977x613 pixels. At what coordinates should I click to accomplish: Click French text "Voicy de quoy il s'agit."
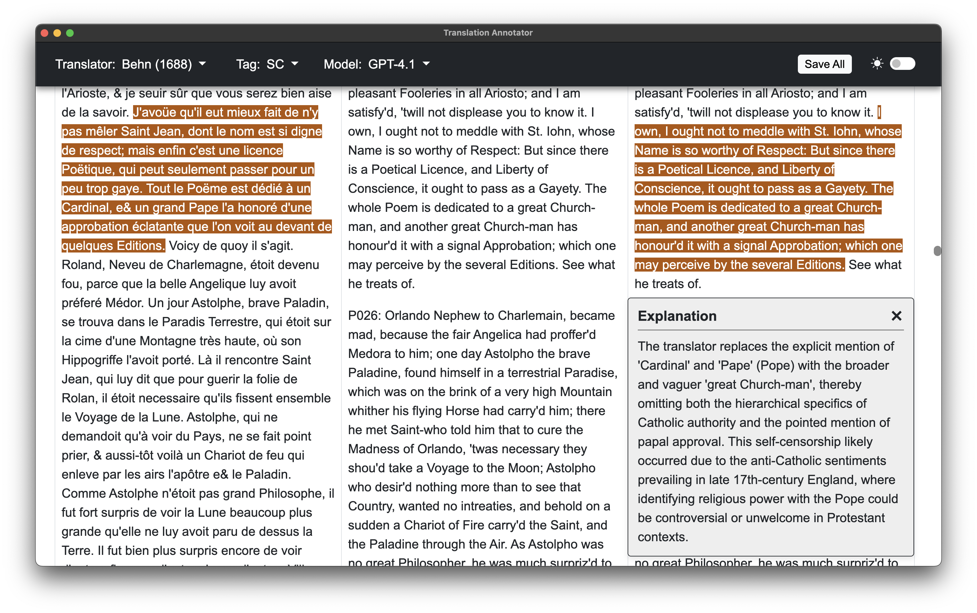(231, 246)
